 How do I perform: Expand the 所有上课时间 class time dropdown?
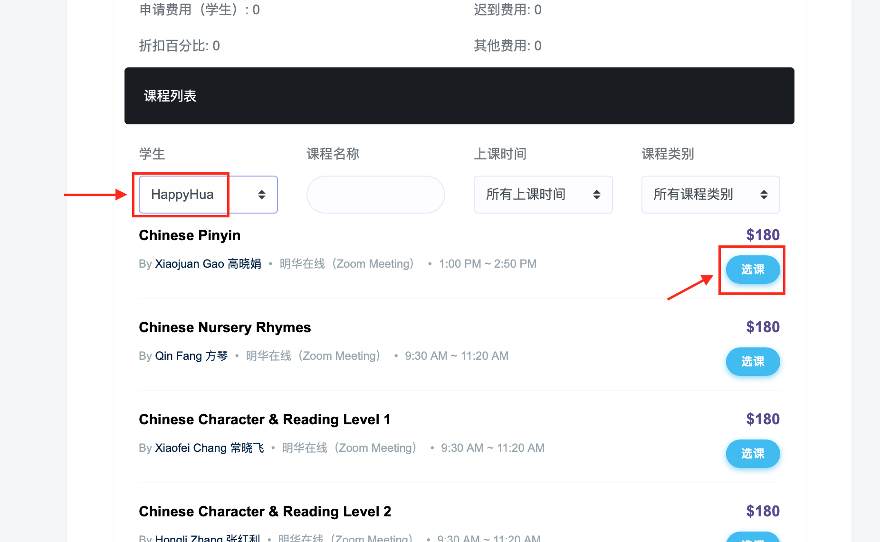543,195
